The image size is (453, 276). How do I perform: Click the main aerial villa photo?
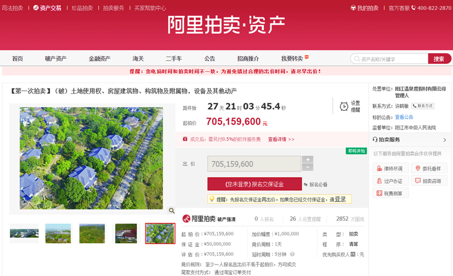(91, 158)
